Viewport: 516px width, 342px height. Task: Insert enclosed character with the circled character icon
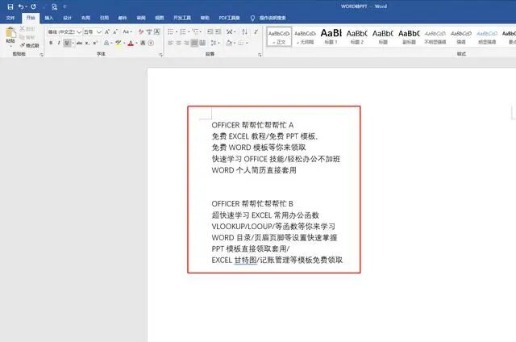point(151,43)
